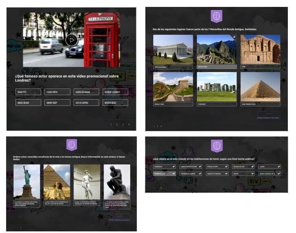Click the Templo de Artemis caption
296x233 pixels.
click(x=173, y=67)
